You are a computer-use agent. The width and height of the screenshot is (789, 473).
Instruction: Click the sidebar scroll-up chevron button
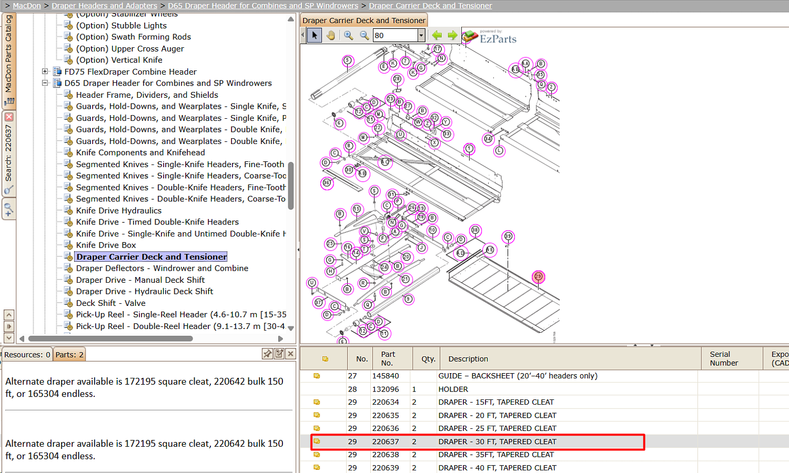9,315
